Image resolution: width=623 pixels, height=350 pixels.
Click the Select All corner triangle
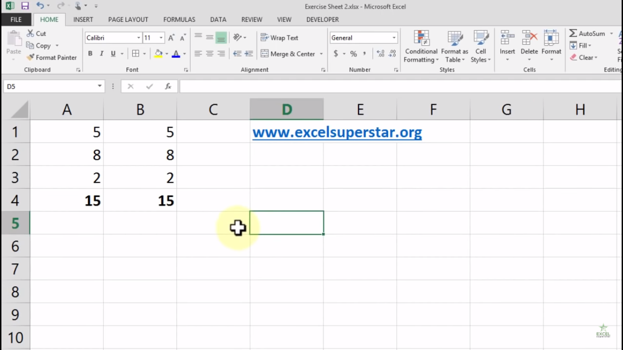(x=19, y=109)
